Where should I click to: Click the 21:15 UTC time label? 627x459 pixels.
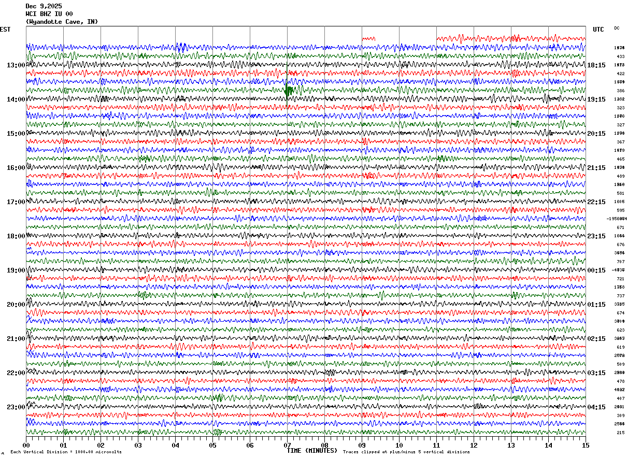[596, 168]
